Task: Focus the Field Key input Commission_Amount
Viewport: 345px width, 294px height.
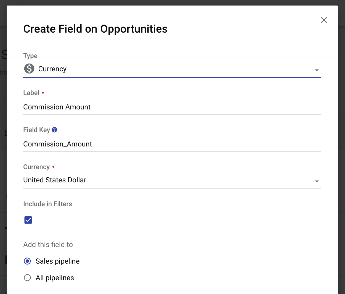Action: (172, 144)
